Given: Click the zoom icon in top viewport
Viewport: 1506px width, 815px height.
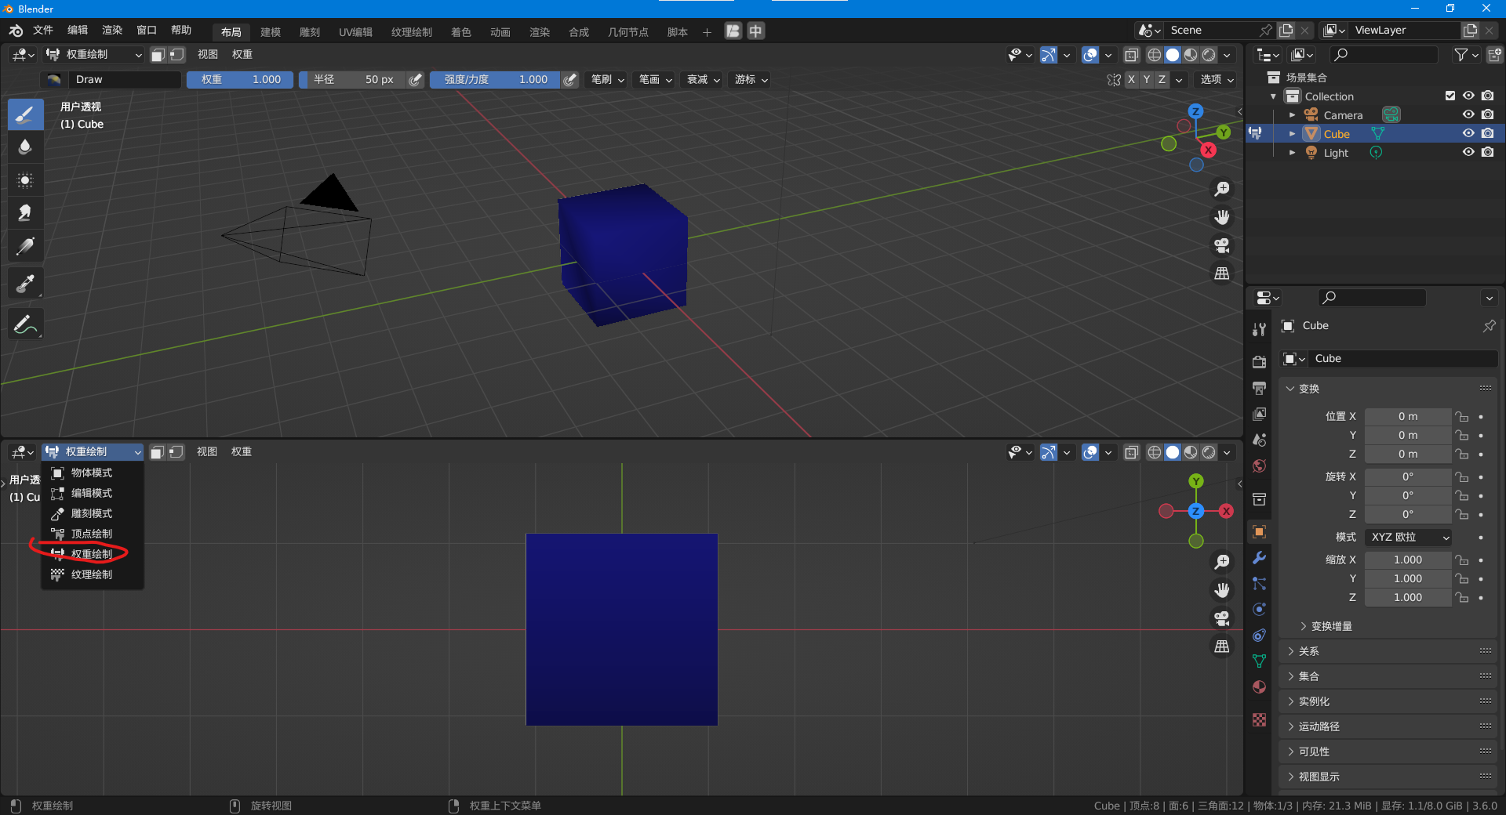Looking at the screenshot, I should coord(1222,189).
